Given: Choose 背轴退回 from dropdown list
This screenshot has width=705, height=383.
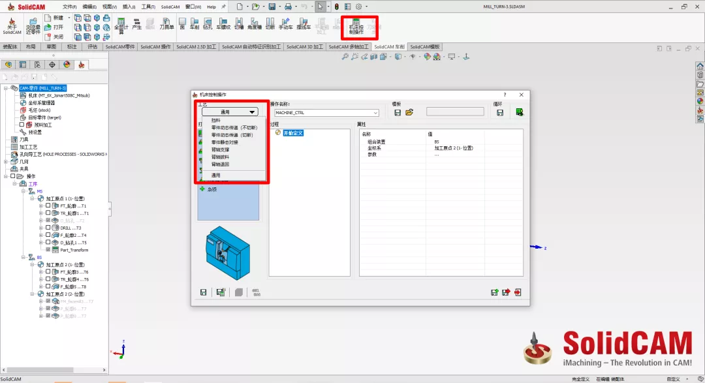Looking at the screenshot, I should pyautogui.click(x=221, y=164).
